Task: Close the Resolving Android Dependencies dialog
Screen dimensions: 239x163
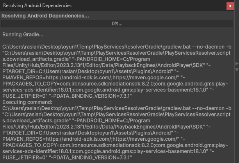Action: pos(230,6)
